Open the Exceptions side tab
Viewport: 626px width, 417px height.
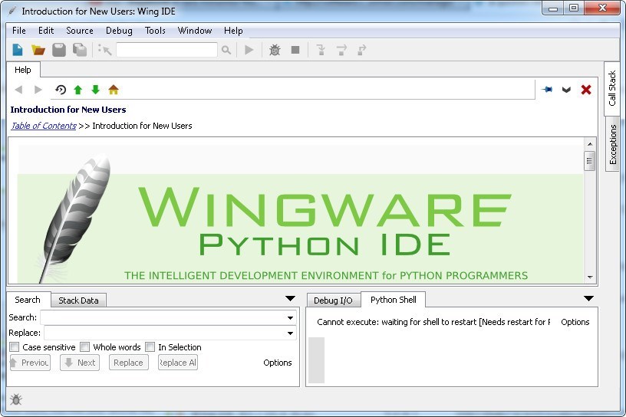click(612, 144)
